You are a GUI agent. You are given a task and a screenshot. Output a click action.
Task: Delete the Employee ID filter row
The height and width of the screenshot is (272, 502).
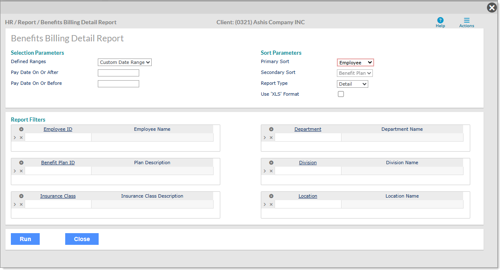click(21, 137)
